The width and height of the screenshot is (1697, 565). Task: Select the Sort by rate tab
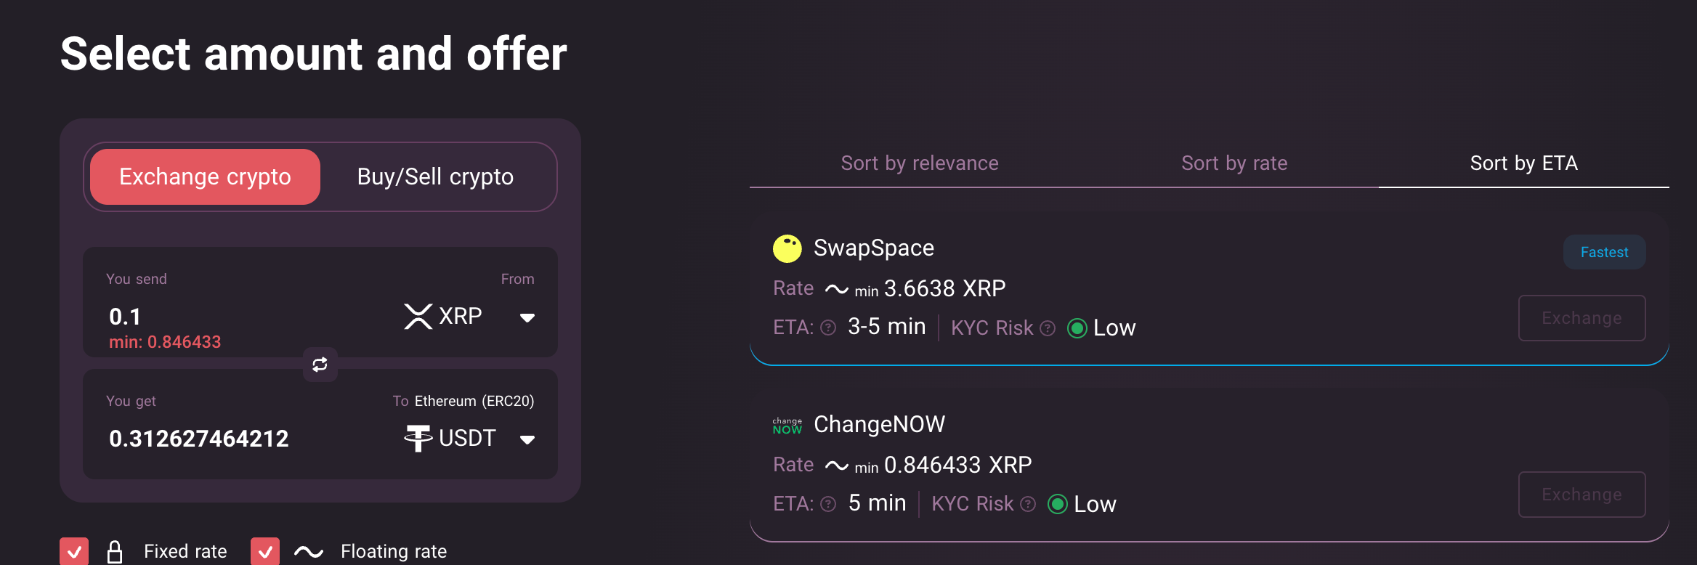coord(1234,163)
